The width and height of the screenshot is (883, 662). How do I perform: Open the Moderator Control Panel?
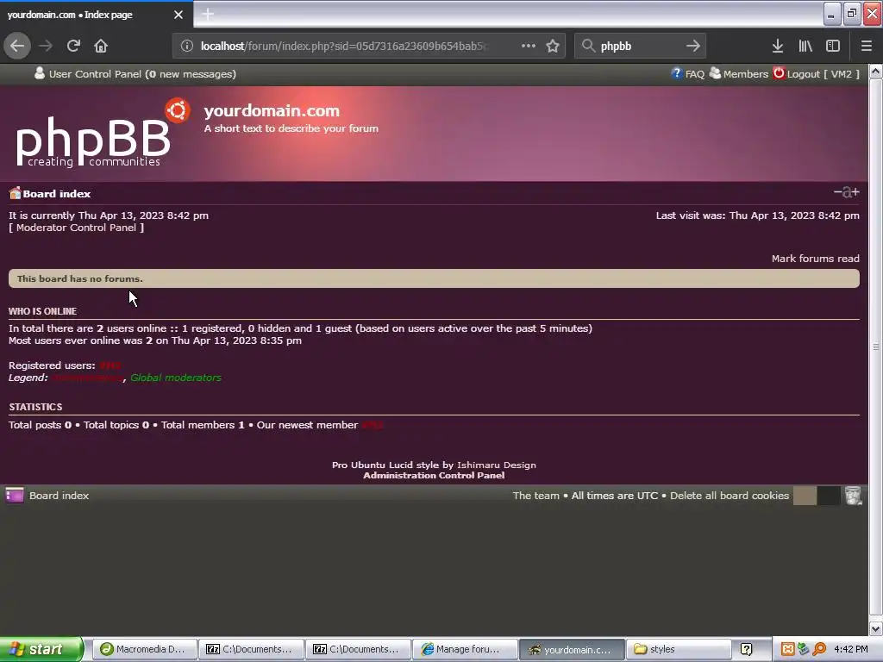[x=76, y=228]
